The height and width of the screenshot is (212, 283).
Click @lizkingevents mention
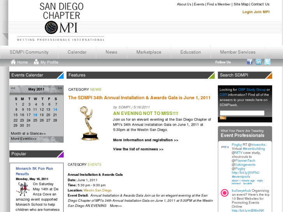click(244, 165)
